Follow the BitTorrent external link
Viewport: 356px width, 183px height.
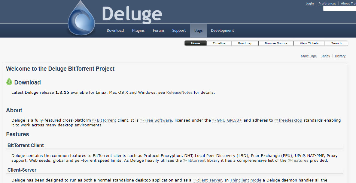[104, 120]
